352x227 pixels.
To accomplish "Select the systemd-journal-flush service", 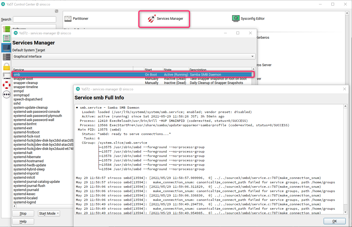I will 29,186.
